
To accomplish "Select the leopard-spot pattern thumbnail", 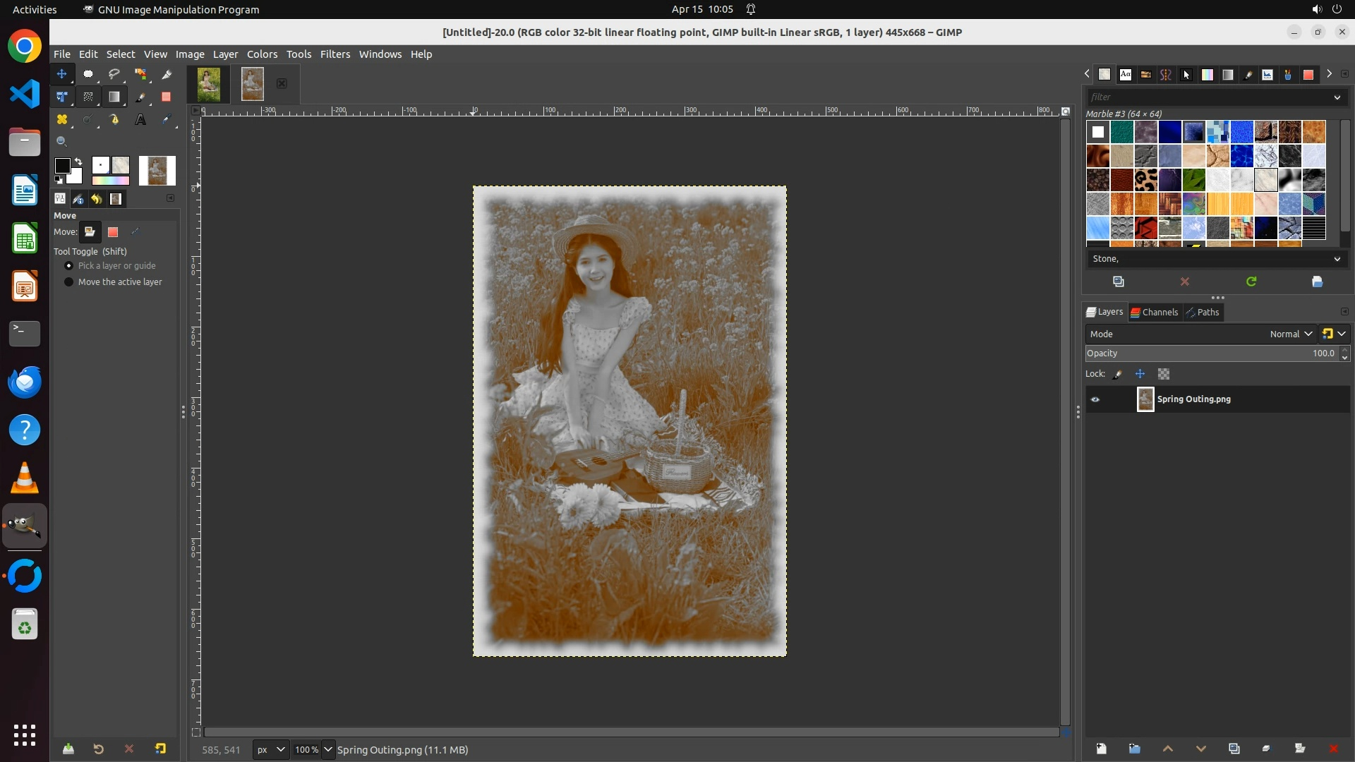I will coord(1145,180).
